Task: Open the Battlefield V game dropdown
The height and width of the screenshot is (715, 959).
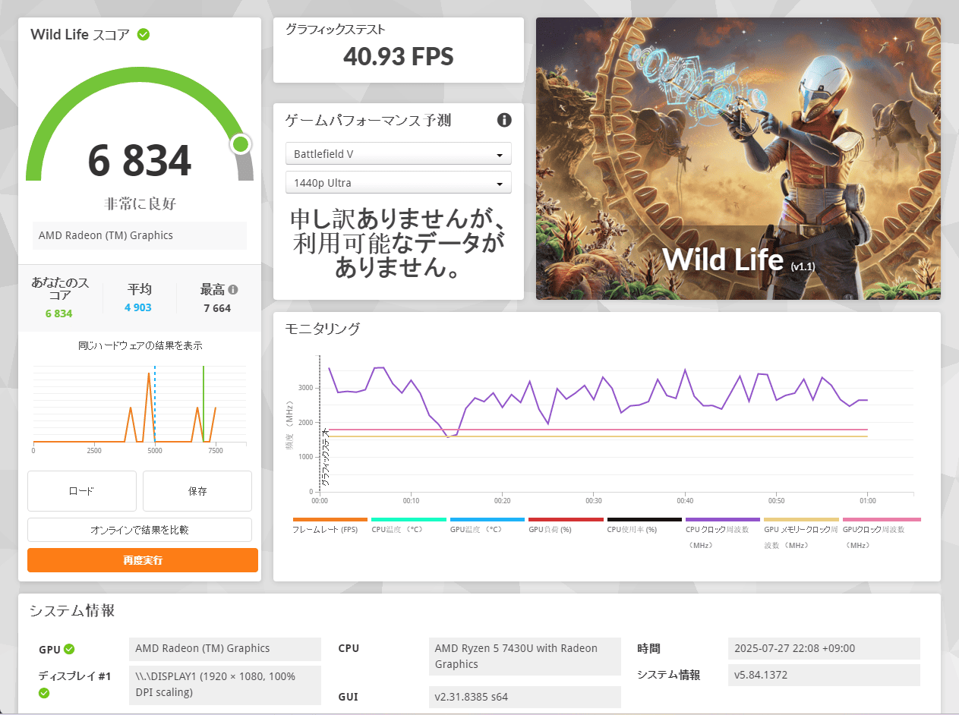Action: pyautogui.click(x=398, y=154)
